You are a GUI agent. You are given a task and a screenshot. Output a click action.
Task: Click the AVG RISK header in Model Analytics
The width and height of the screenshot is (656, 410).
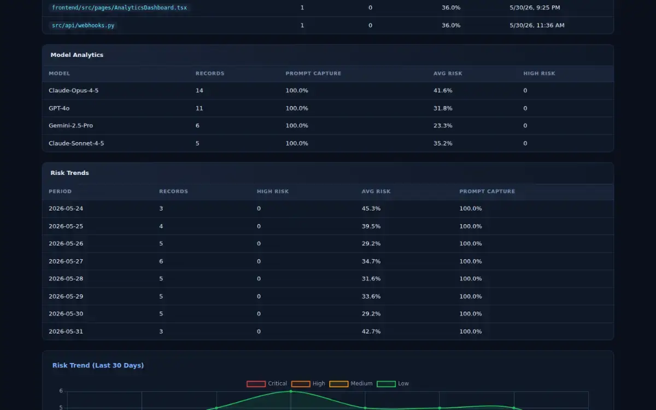click(x=448, y=73)
